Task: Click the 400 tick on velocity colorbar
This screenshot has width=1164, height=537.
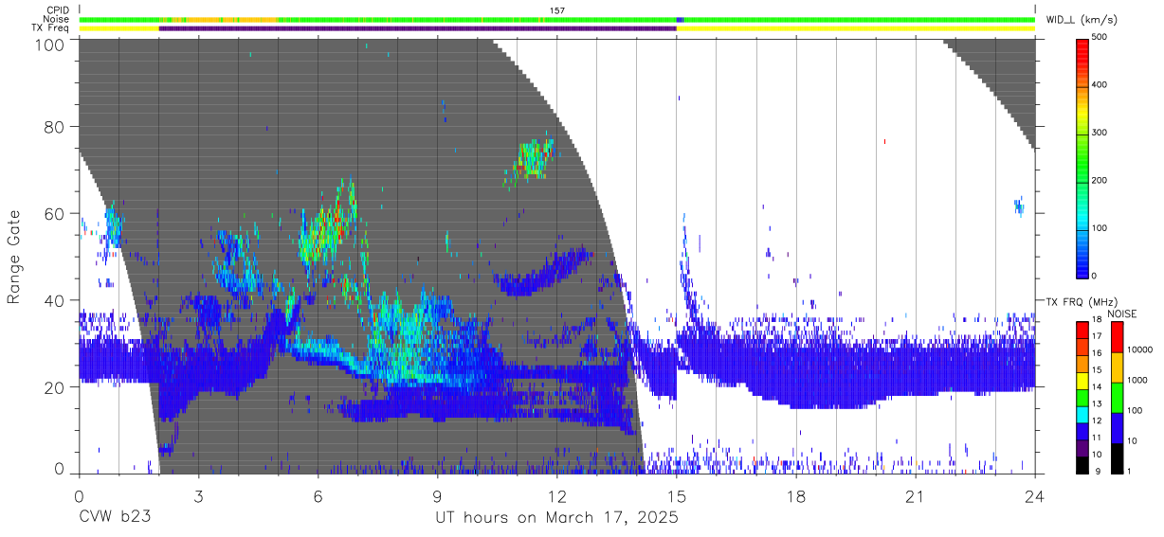Action: click(1100, 84)
